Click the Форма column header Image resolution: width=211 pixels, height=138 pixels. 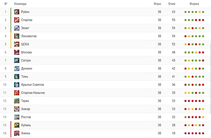tap(194, 4)
